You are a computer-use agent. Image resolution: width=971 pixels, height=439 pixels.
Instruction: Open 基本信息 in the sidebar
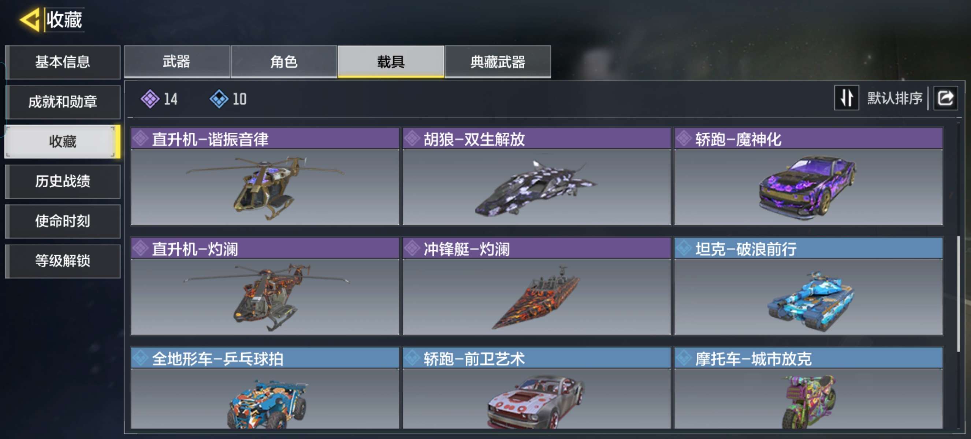tap(63, 62)
